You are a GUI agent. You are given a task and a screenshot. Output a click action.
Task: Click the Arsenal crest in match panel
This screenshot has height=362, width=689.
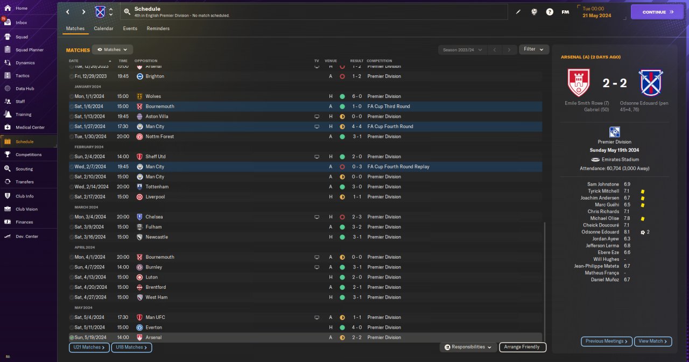579,83
